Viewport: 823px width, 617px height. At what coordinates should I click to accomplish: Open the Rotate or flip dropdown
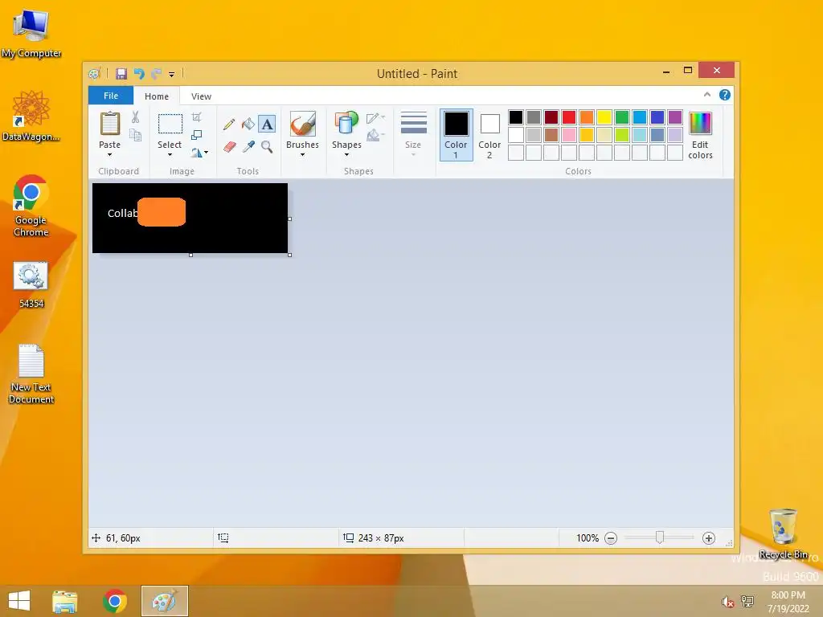click(x=199, y=153)
